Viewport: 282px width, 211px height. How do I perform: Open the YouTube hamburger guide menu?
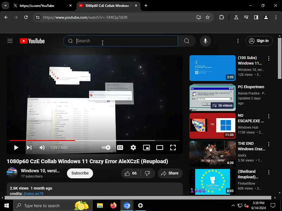pyautogui.click(x=10, y=41)
